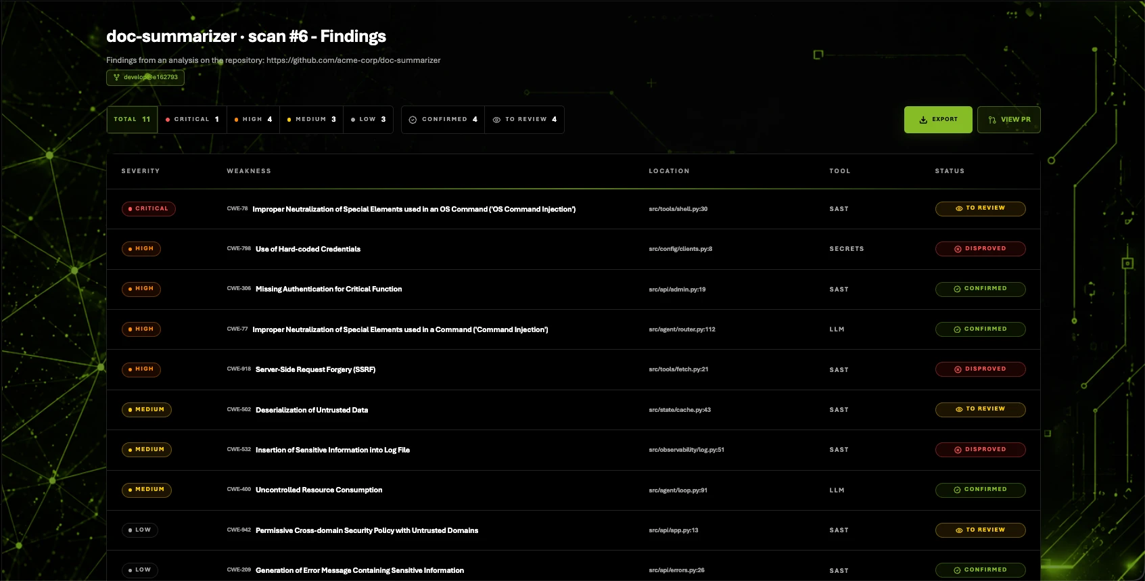Sort by the Severity column header
Viewport: 1145px width, 581px height.
(x=141, y=171)
